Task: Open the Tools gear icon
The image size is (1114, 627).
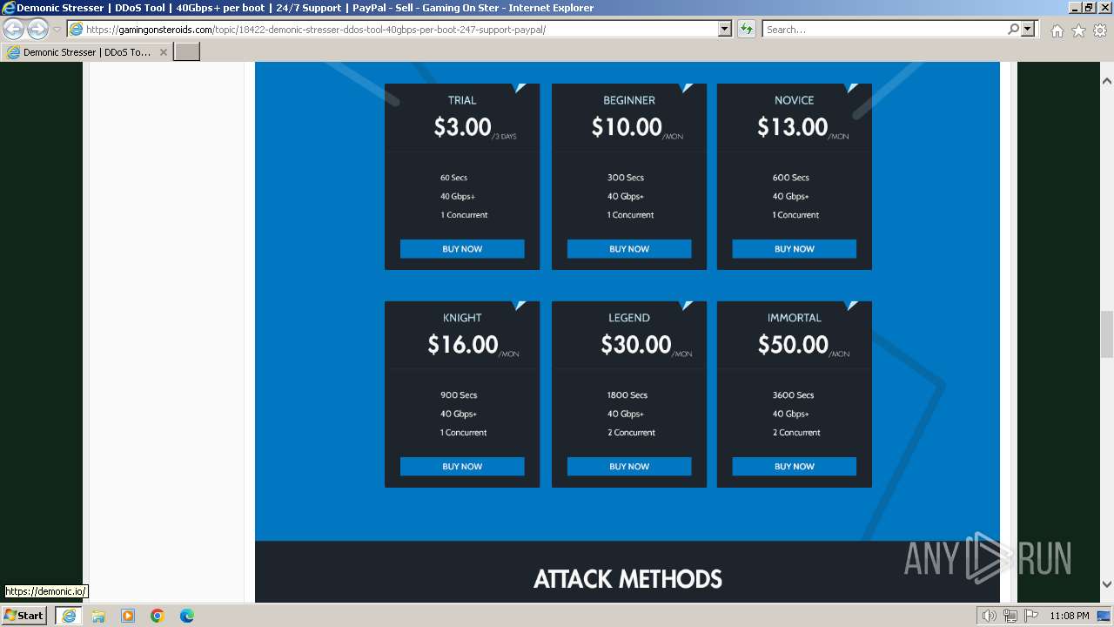Action: click(x=1100, y=30)
